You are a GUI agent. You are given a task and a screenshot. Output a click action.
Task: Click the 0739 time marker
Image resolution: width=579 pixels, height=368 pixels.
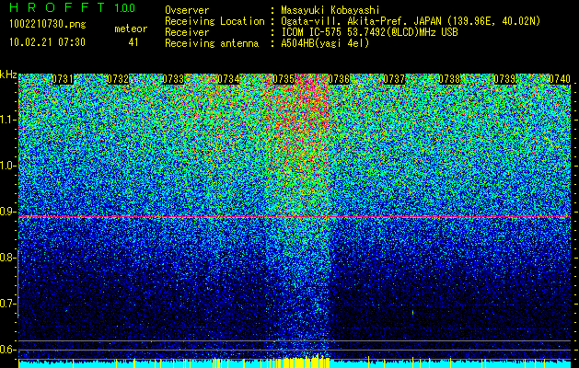(x=504, y=79)
